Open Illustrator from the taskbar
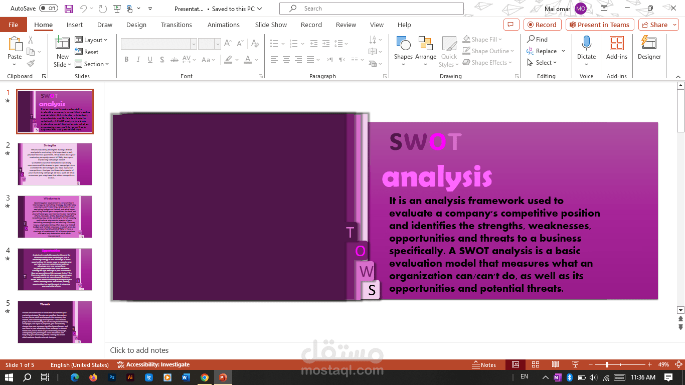This screenshot has width=685, height=385. coord(130,377)
